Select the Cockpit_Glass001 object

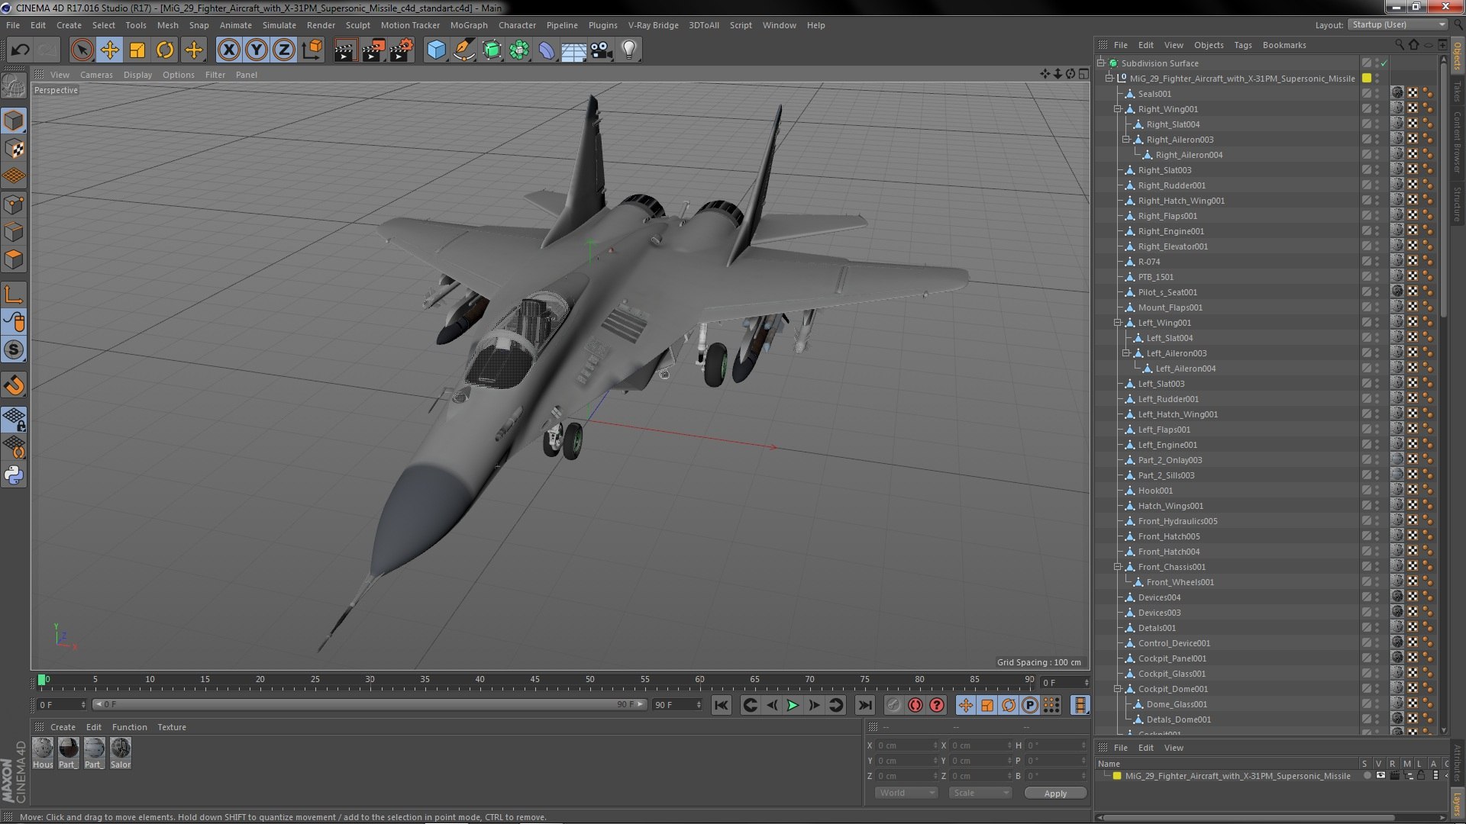click(1172, 674)
